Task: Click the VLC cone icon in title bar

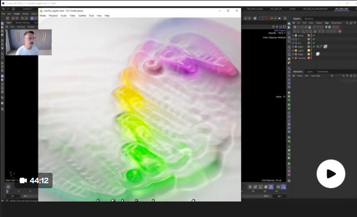Action: (41, 11)
